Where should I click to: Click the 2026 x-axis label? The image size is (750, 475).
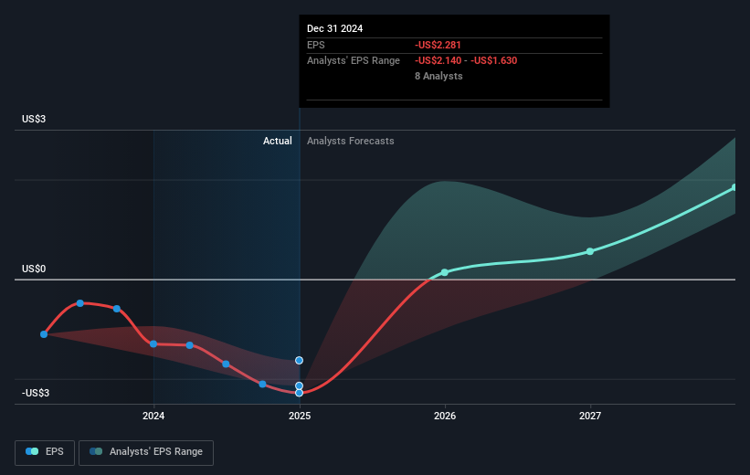pos(445,416)
